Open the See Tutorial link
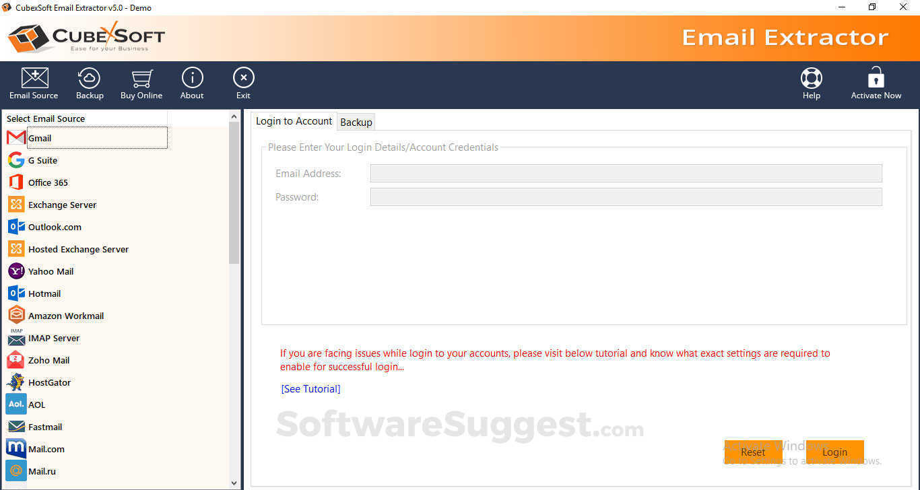This screenshot has height=490, width=920. [310, 388]
